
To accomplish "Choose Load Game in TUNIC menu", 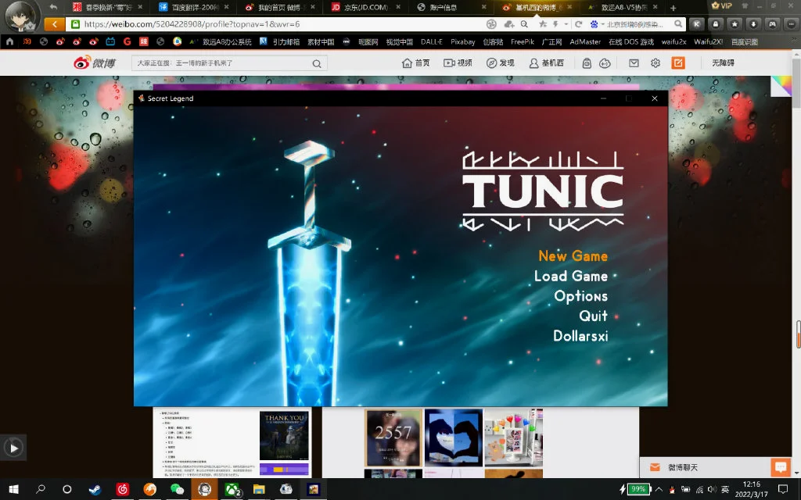I will tap(570, 277).
